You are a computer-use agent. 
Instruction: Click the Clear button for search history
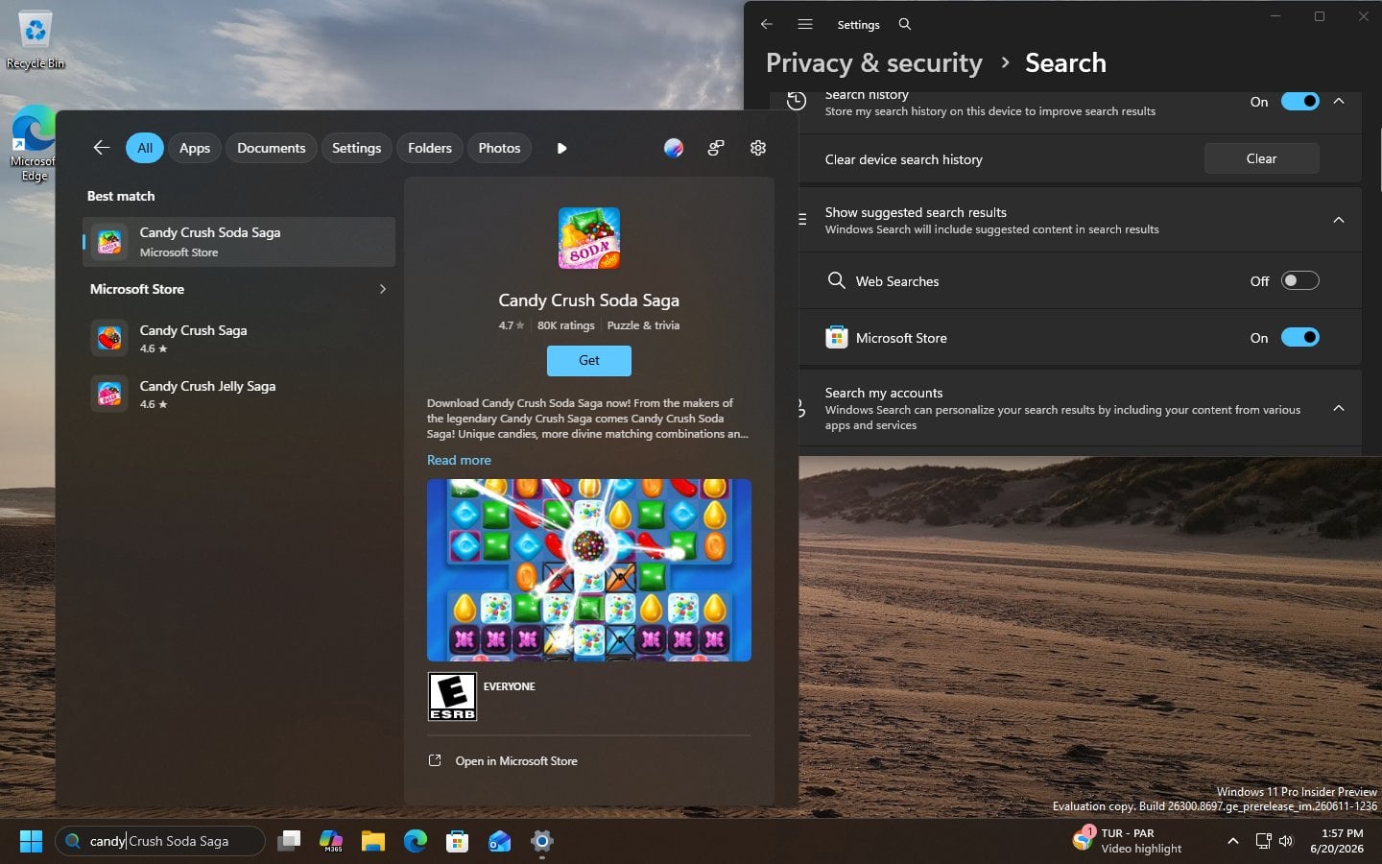[x=1261, y=158]
